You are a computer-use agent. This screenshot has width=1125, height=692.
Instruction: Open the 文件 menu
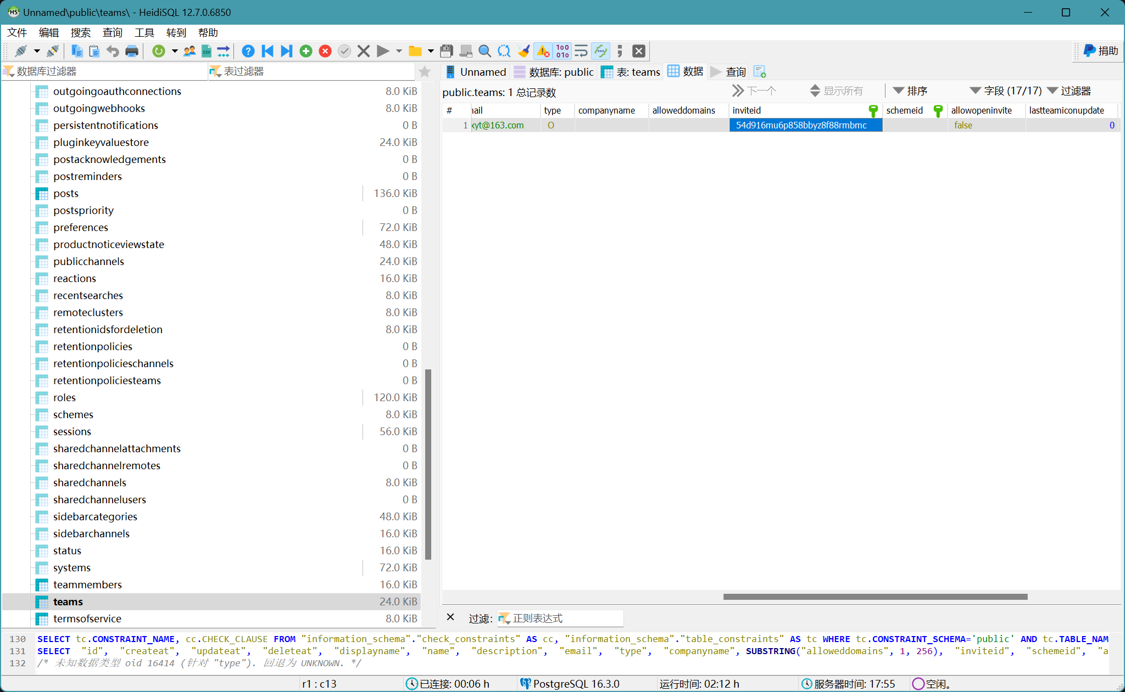17,33
